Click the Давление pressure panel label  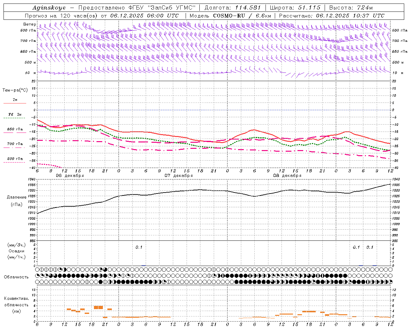[17, 197]
